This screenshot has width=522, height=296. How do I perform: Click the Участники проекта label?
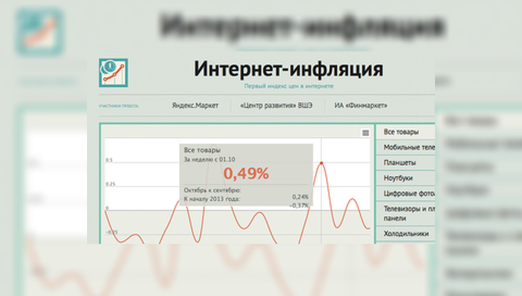[119, 106]
